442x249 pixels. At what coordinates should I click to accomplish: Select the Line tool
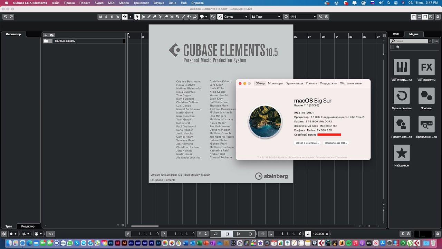click(183, 17)
